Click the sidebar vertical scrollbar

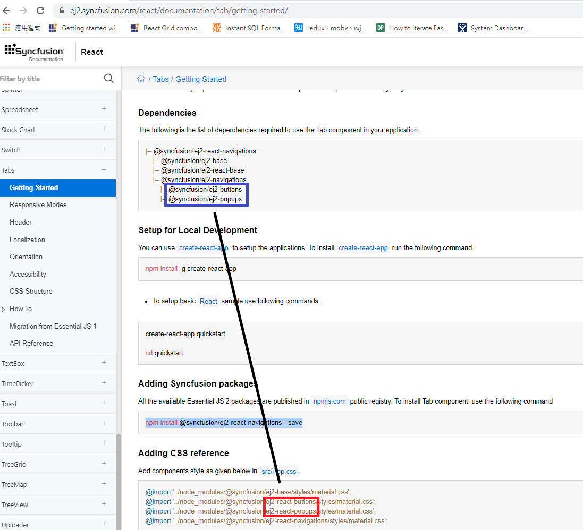pyautogui.click(x=119, y=478)
